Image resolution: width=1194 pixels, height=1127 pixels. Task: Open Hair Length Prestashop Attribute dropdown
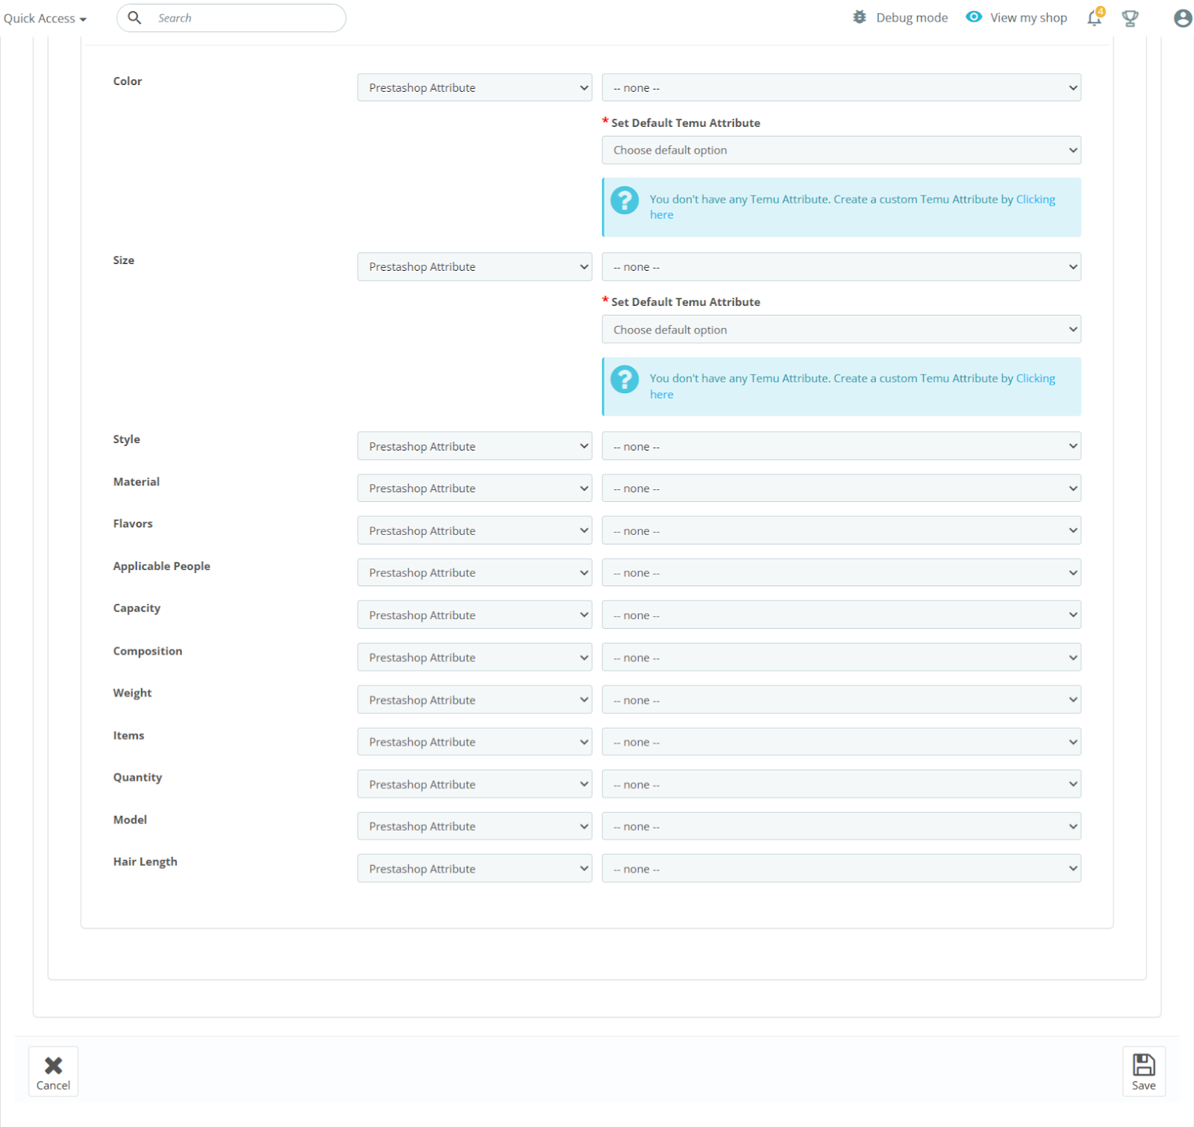474,869
